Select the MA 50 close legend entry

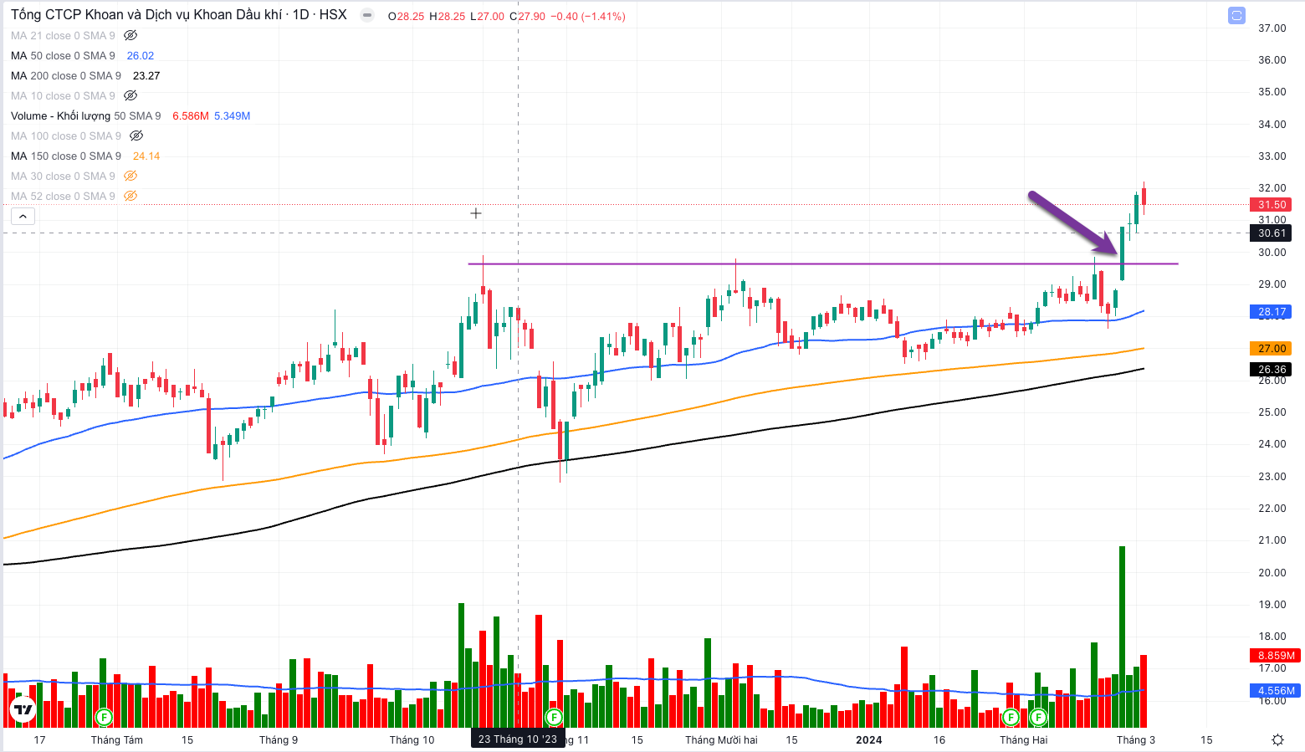click(x=63, y=55)
